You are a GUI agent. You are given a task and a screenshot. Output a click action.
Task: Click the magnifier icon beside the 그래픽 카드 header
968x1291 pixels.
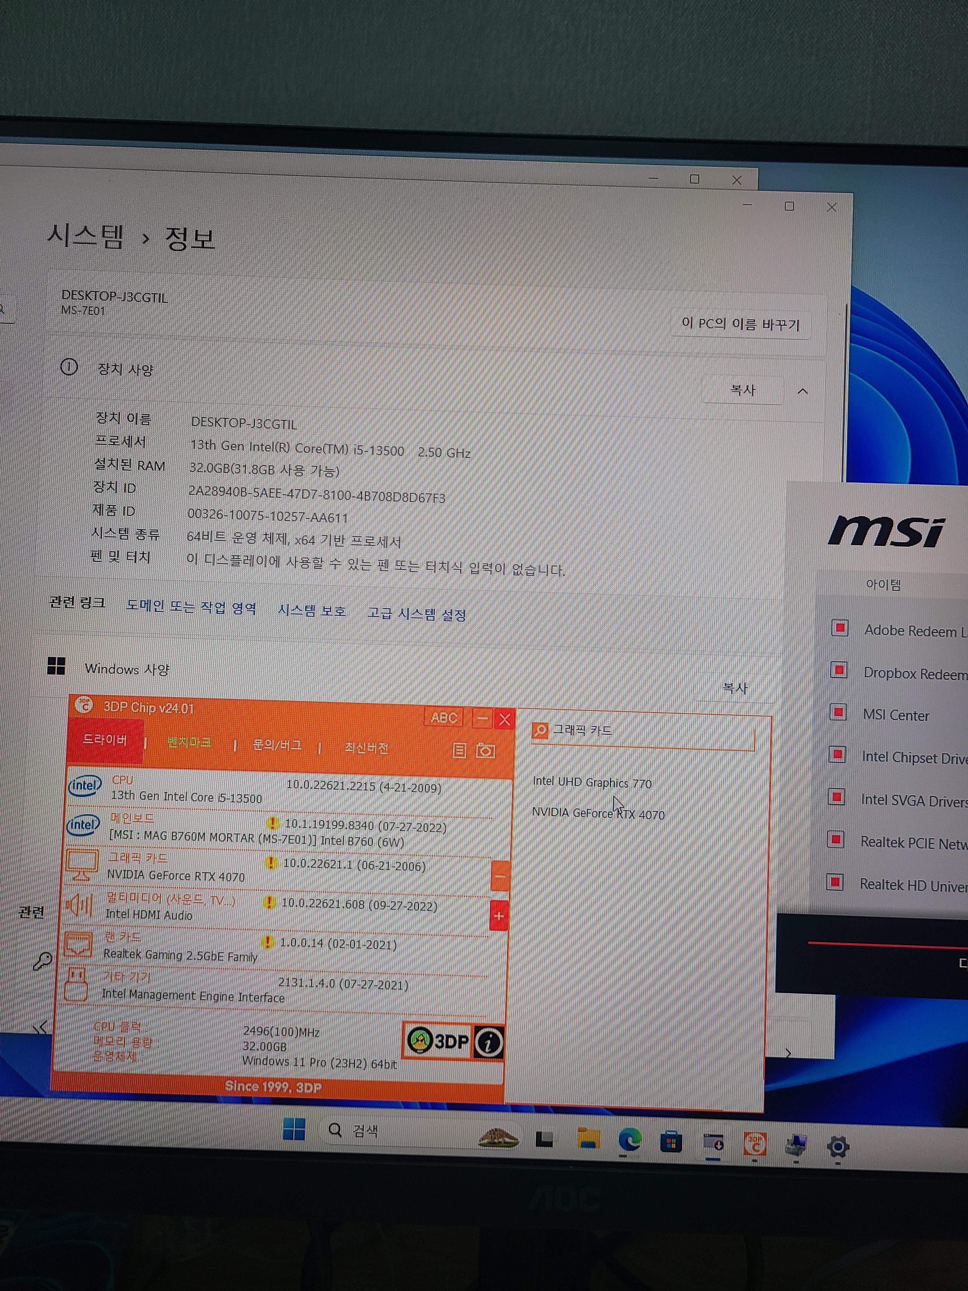coord(540,730)
